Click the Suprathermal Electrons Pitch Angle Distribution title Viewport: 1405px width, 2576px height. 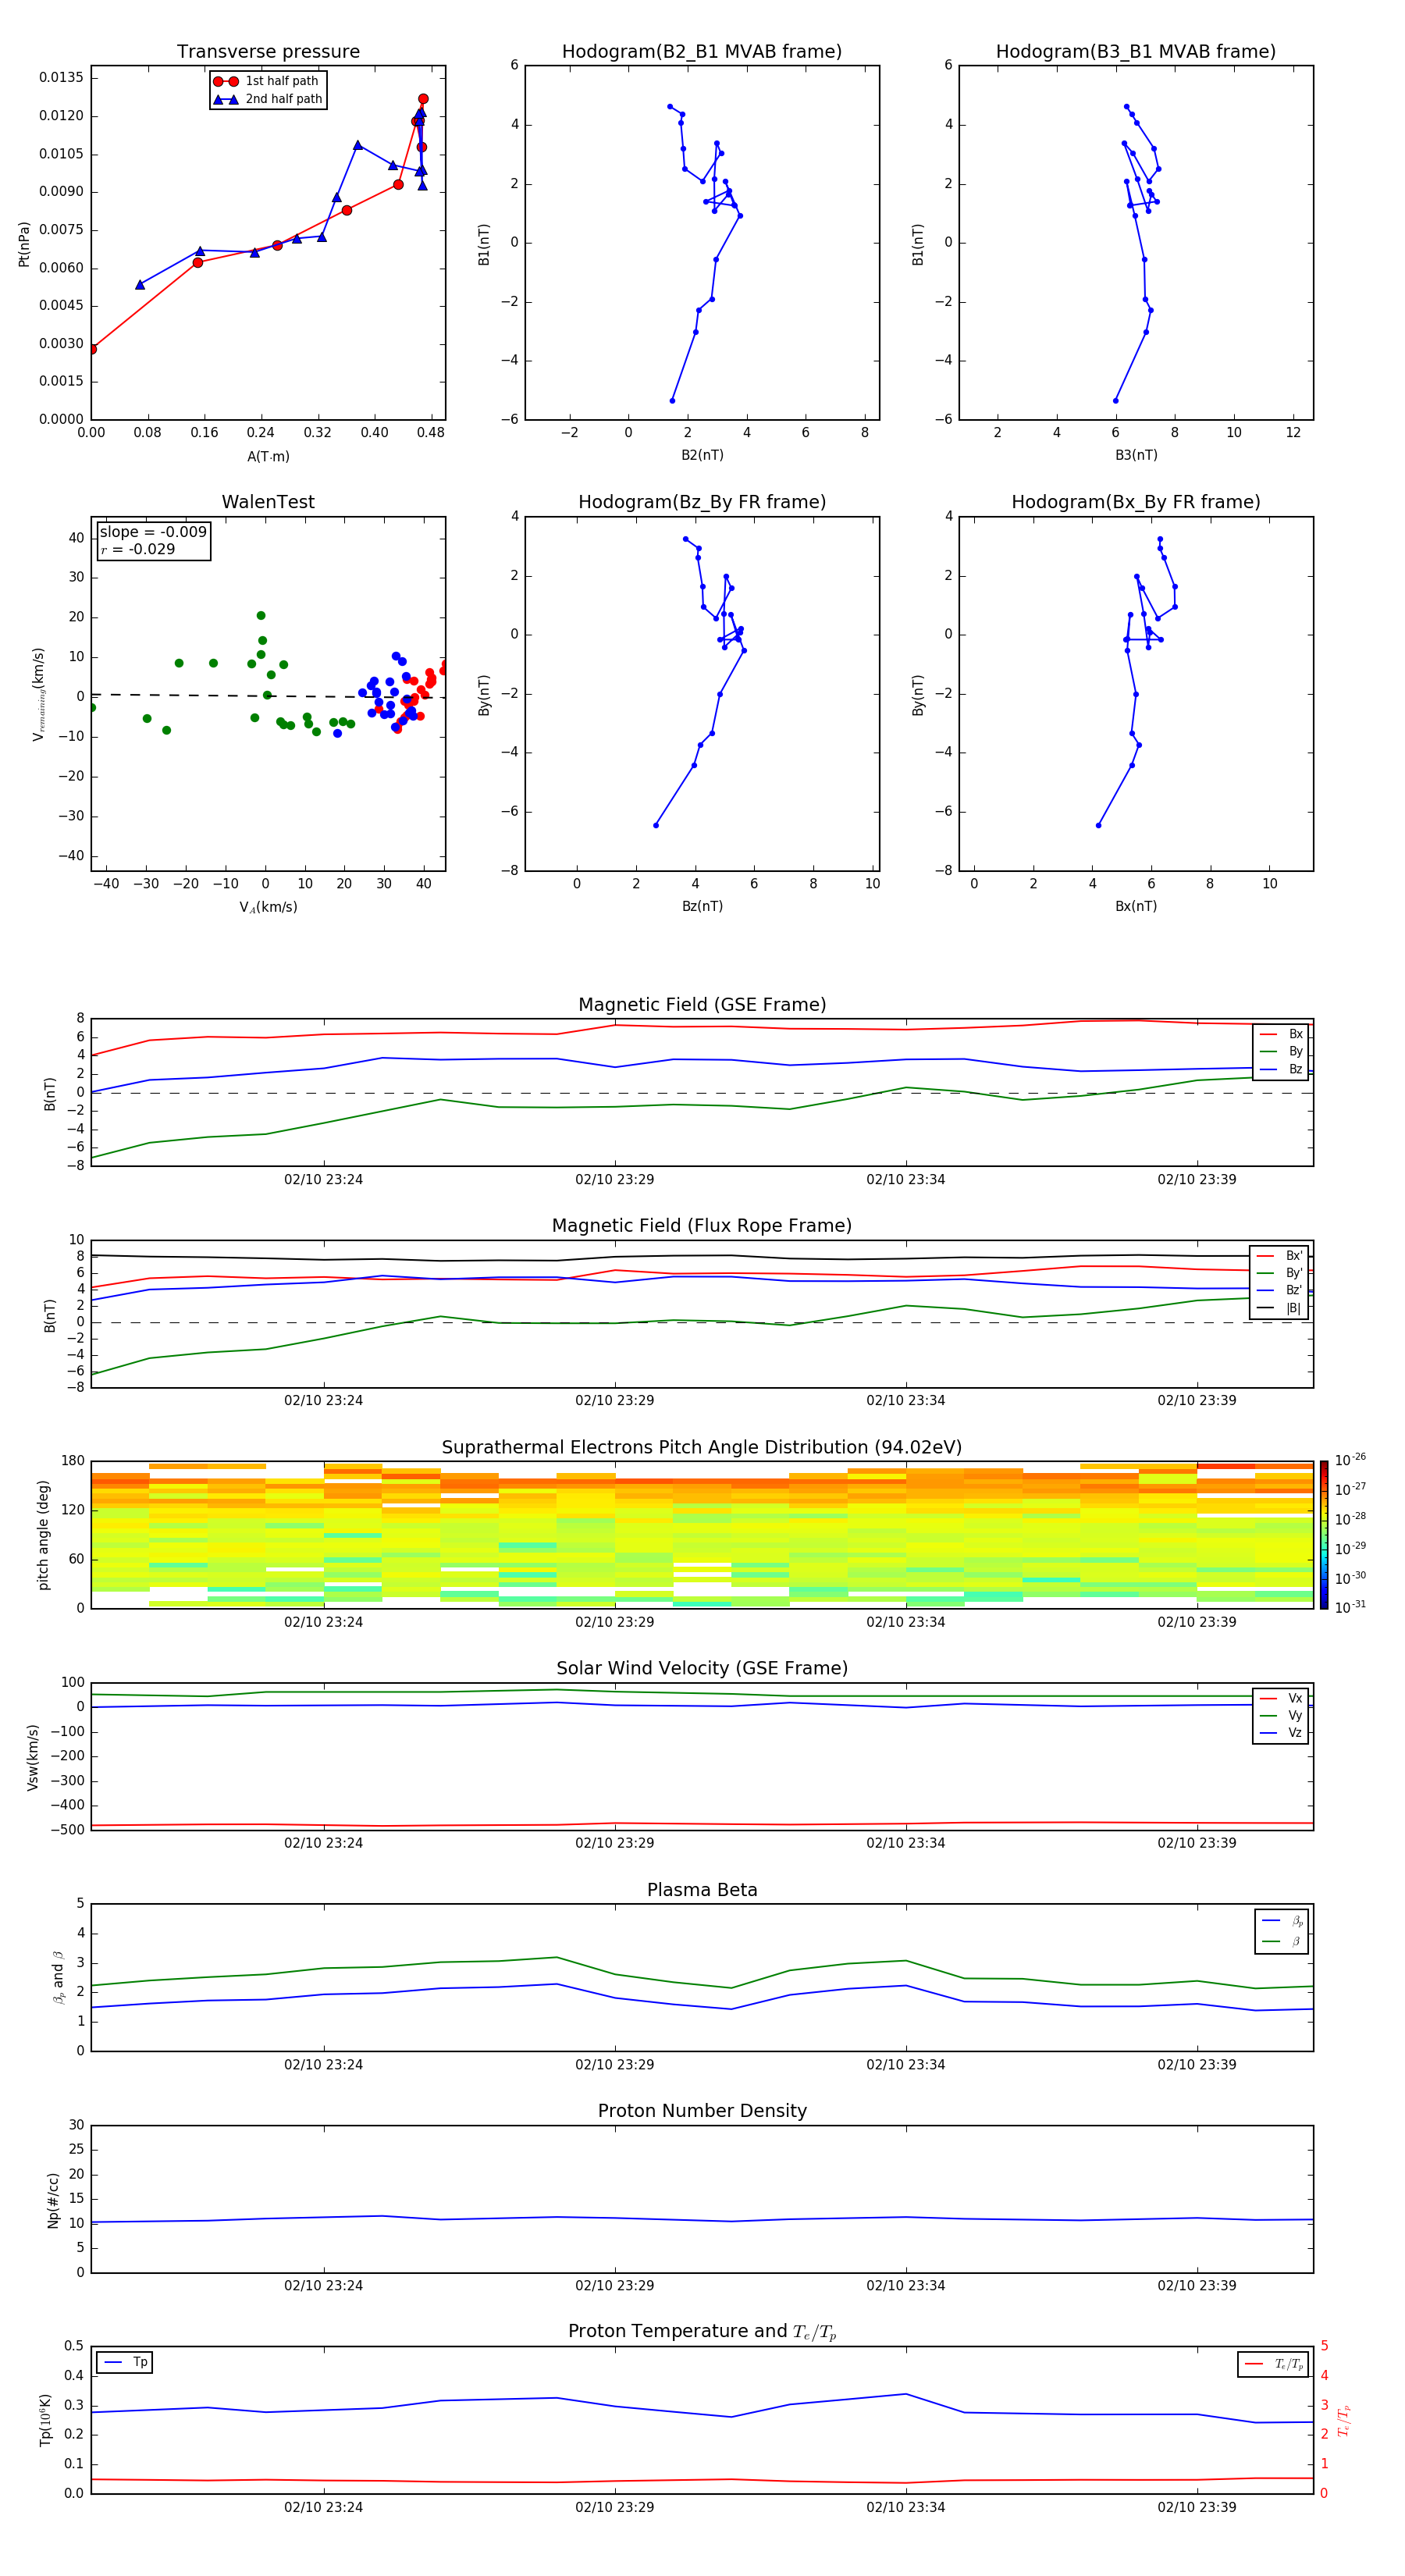pyautogui.click(x=702, y=1447)
